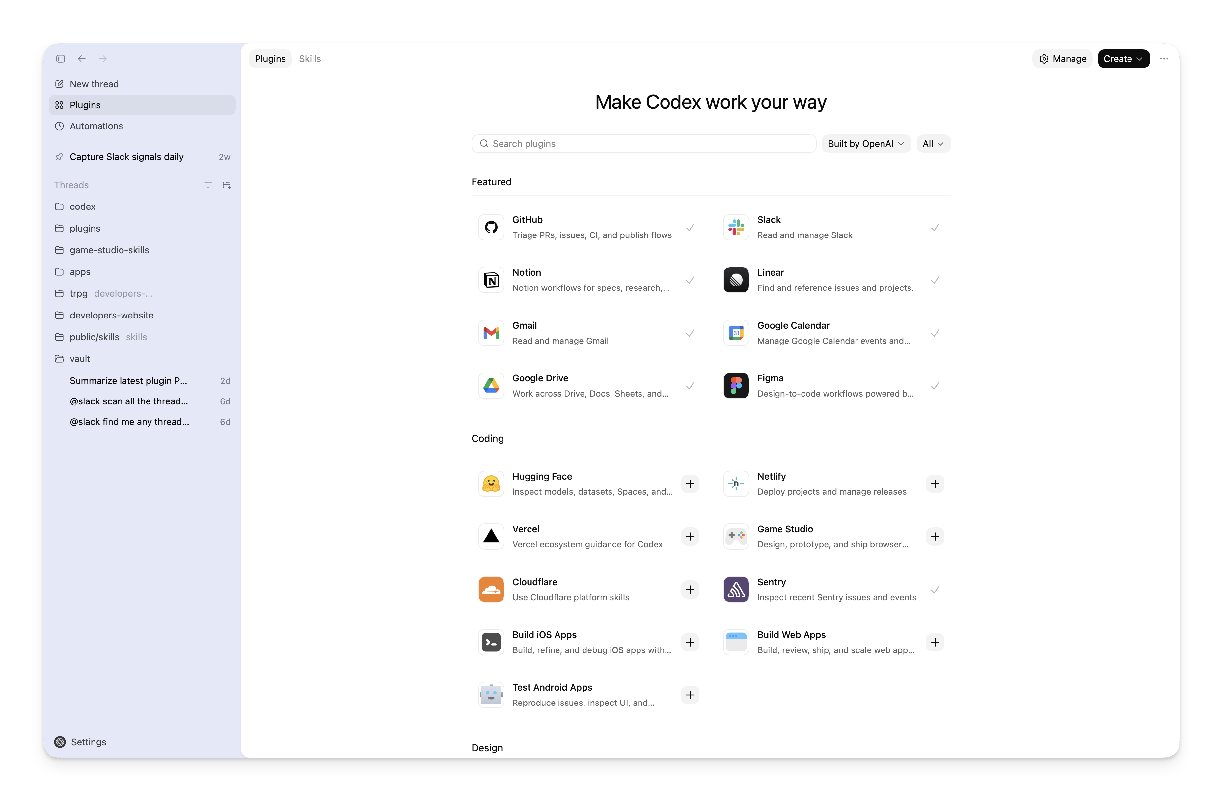
Task: Click the Manage button
Action: (1062, 59)
